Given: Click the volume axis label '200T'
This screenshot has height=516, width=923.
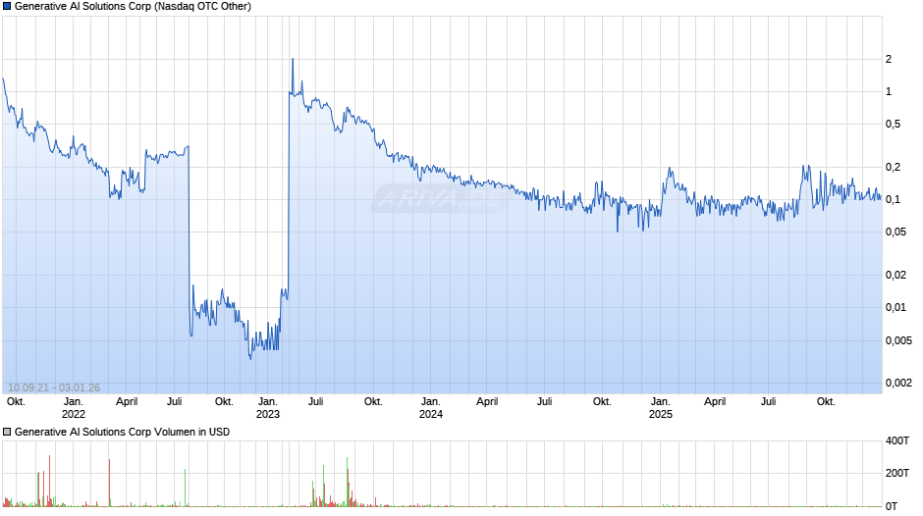Looking at the screenshot, I should [x=897, y=473].
